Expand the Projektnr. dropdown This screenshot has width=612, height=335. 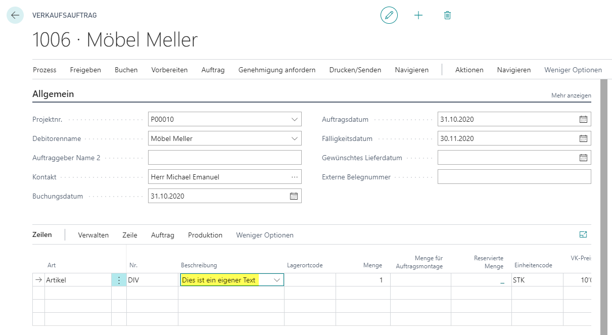[x=295, y=120]
